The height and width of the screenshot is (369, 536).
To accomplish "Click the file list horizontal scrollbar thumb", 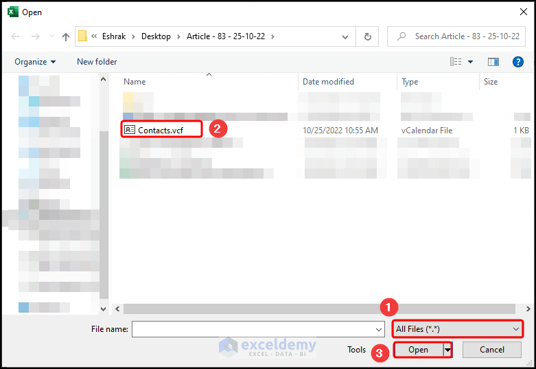I will click(x=319, y=309).
